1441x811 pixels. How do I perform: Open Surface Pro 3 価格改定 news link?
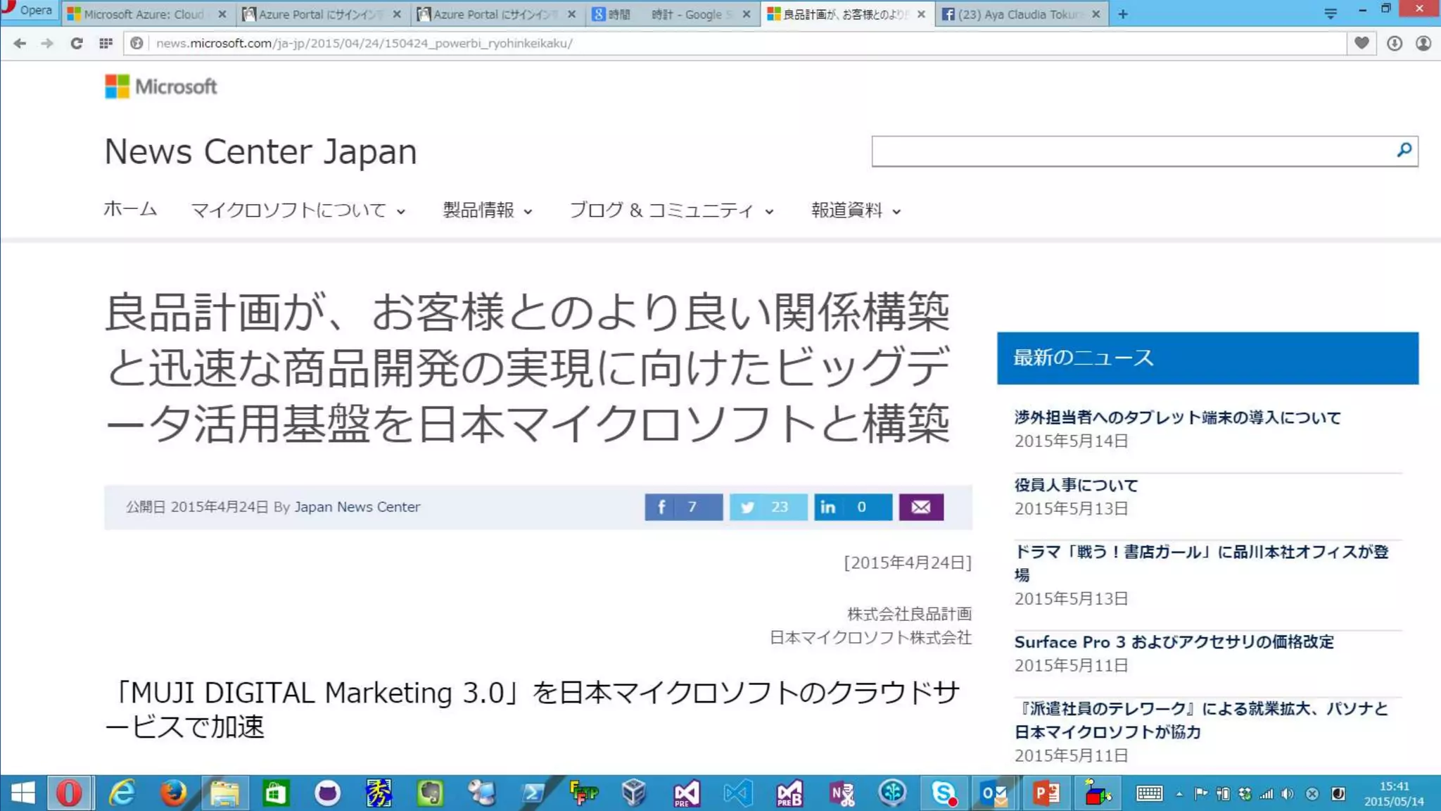(x=1174, y=642)
